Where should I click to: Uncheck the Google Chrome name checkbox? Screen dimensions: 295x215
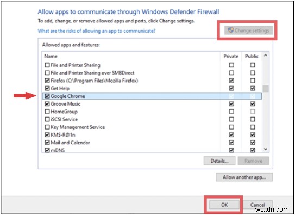click(47, 96)
